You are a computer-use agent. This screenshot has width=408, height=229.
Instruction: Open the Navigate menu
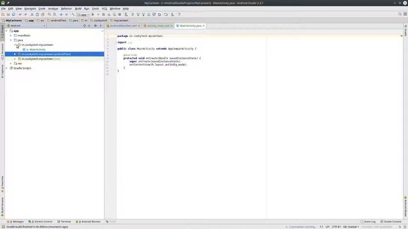point(30,8)
